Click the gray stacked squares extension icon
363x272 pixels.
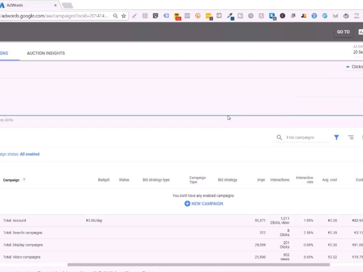(x=293, y=16)
